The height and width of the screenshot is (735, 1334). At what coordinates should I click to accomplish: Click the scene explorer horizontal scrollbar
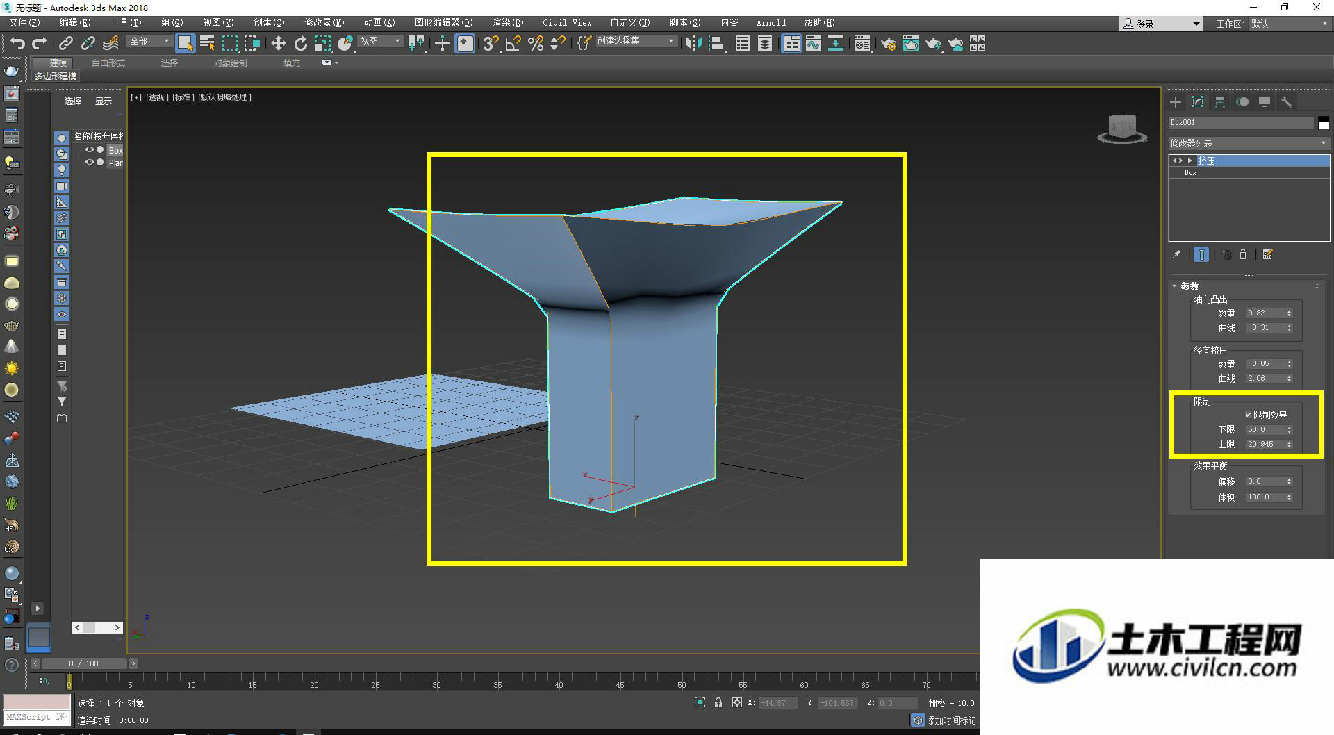pyautogui.click(x=97, y=627)
